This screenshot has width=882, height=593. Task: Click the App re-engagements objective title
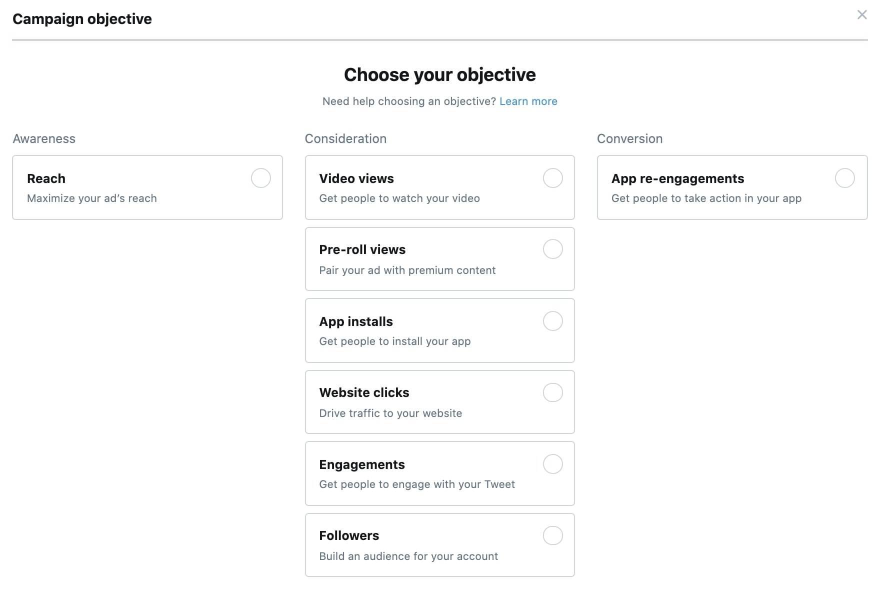click(x=677, y=178)
